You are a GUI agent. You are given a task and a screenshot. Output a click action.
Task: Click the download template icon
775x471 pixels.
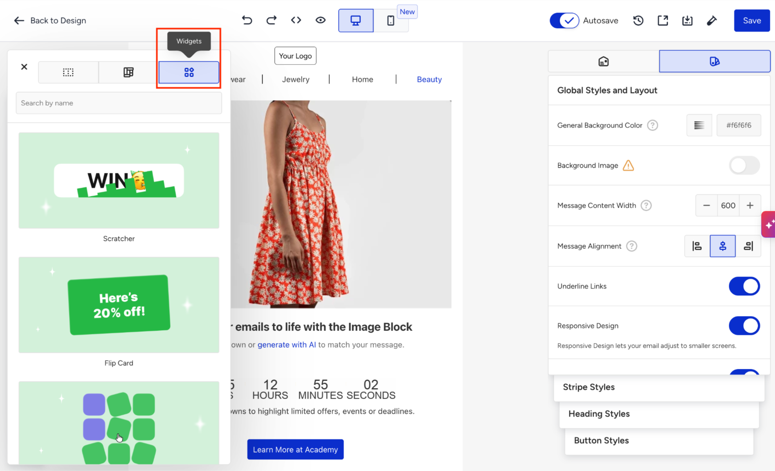click(687, 20)
